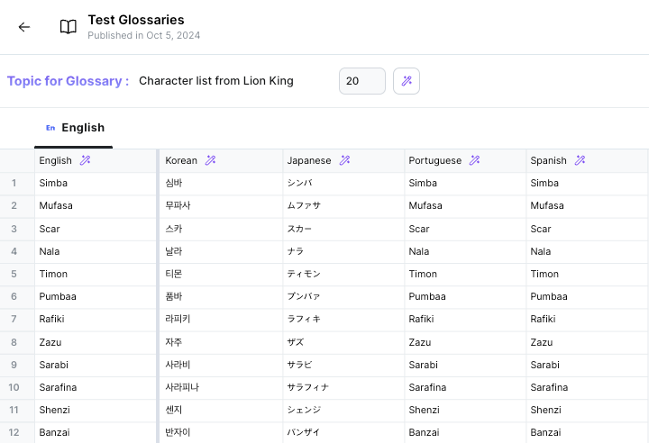Click the Korean cell 심바
This screenshot has height=443, width=649.
tap(221, 183)
